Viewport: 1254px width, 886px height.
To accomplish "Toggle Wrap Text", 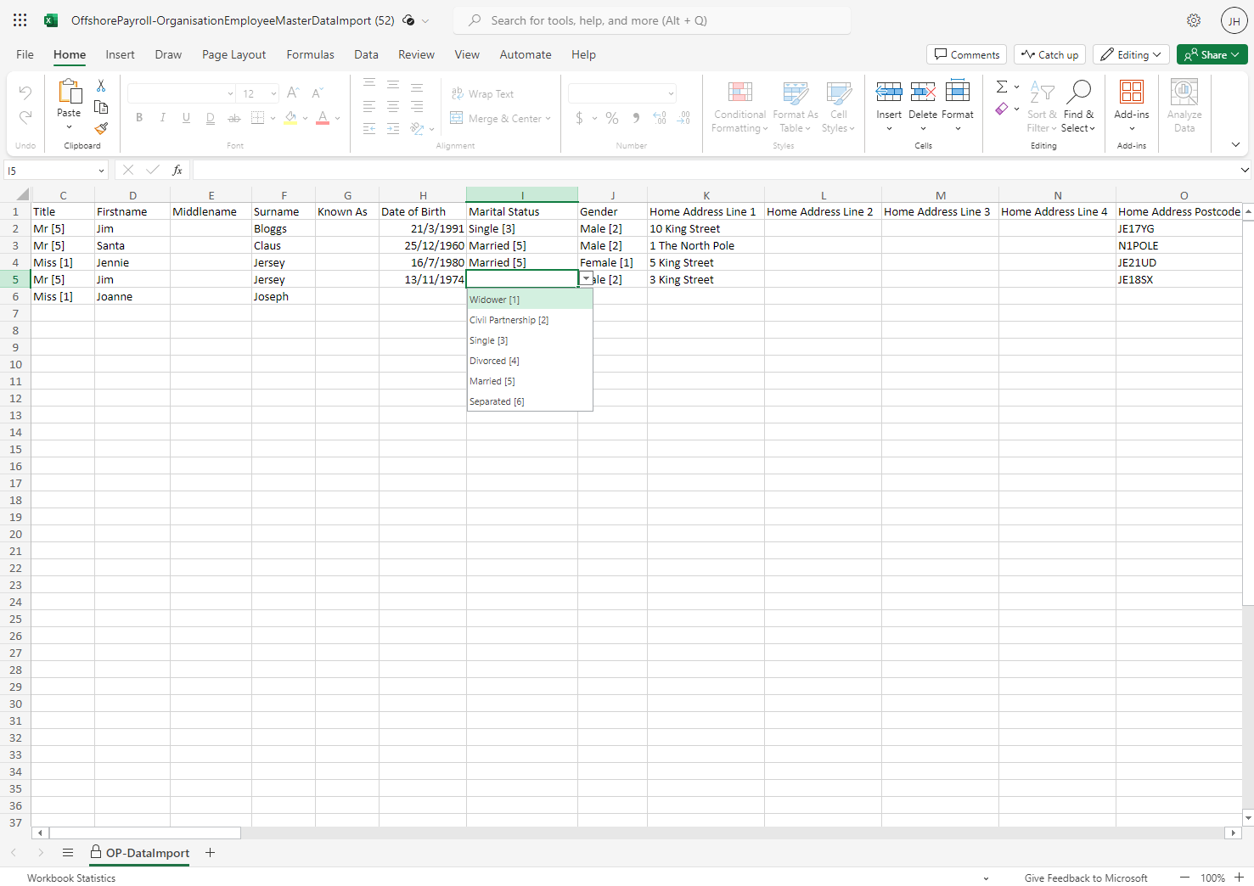I will [x=482, y=94].
